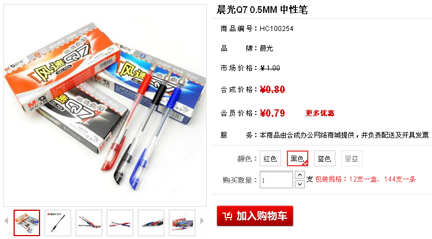Click the 购买数量 quantity input field
The image size is (432, 239).
[x=276, y=180]
